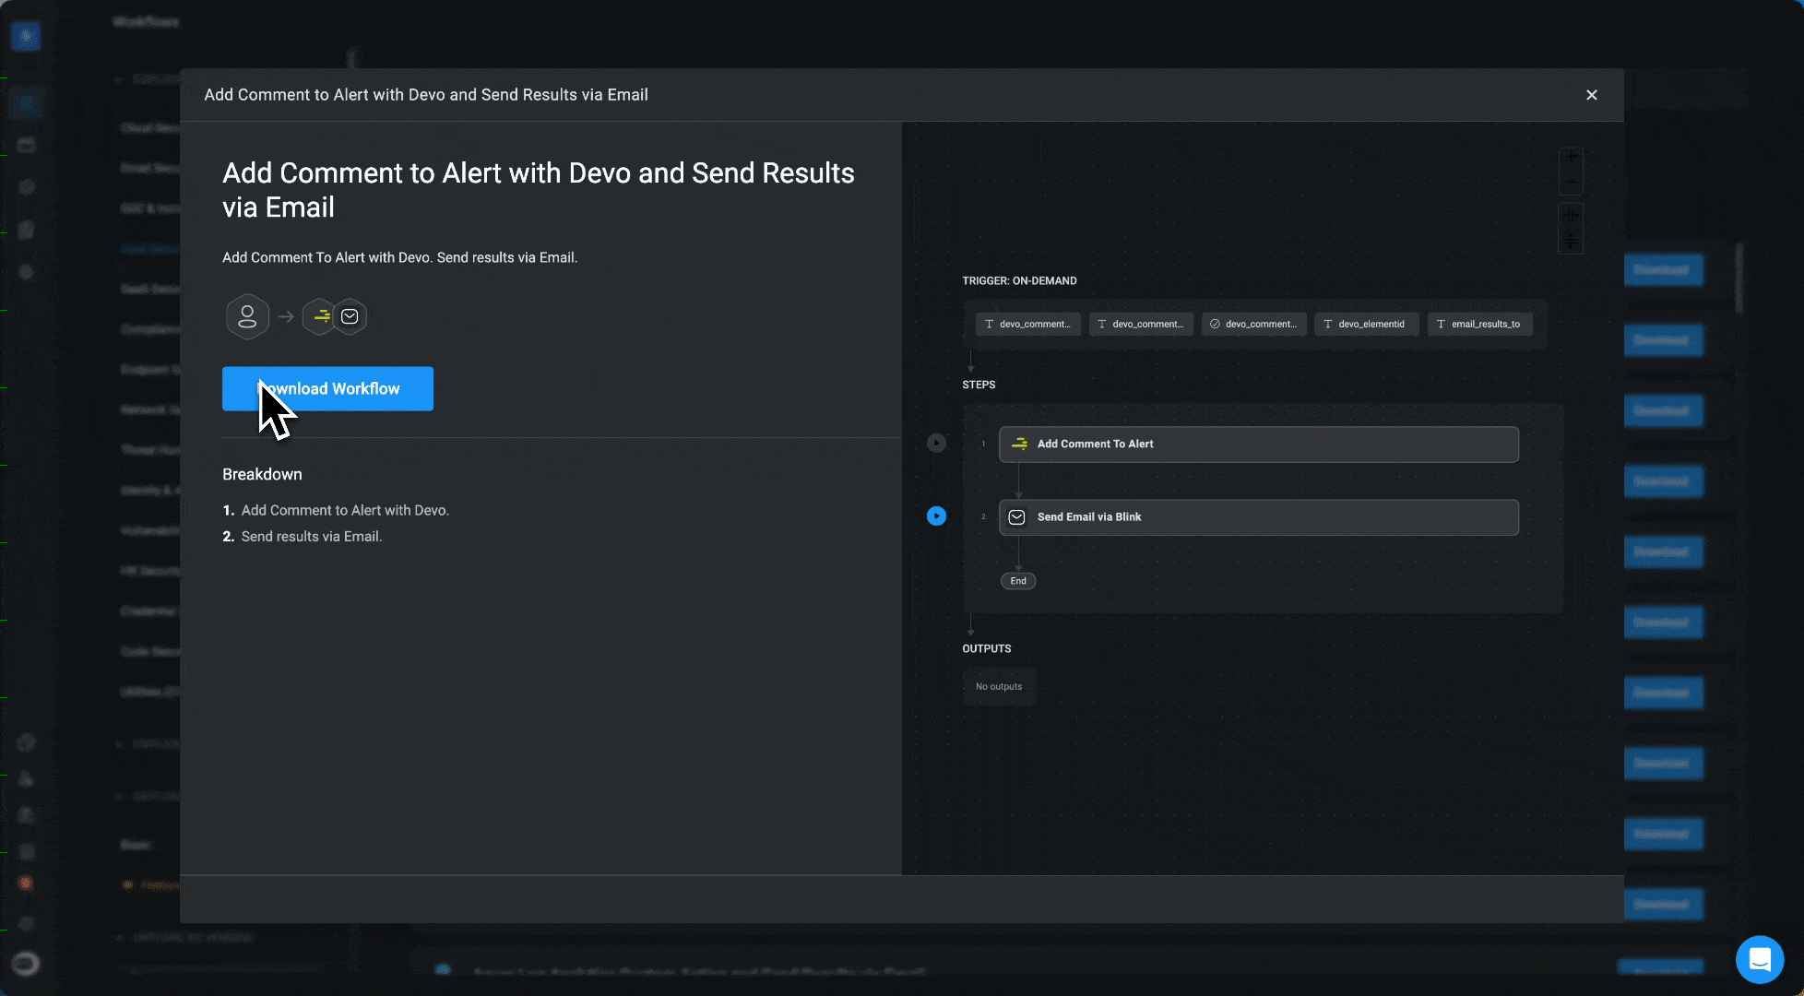Close the workflow preview dialog
This screenshot has height=996, width=1804.
pyautogui.click(x=1591, y=95)
